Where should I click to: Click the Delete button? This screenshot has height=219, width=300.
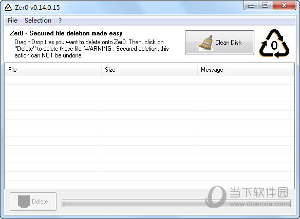[33, 202]
